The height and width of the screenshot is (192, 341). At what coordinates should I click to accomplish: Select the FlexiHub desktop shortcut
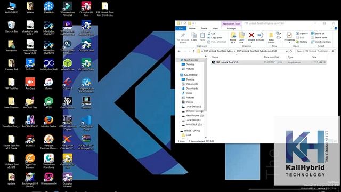pos(48,7)
